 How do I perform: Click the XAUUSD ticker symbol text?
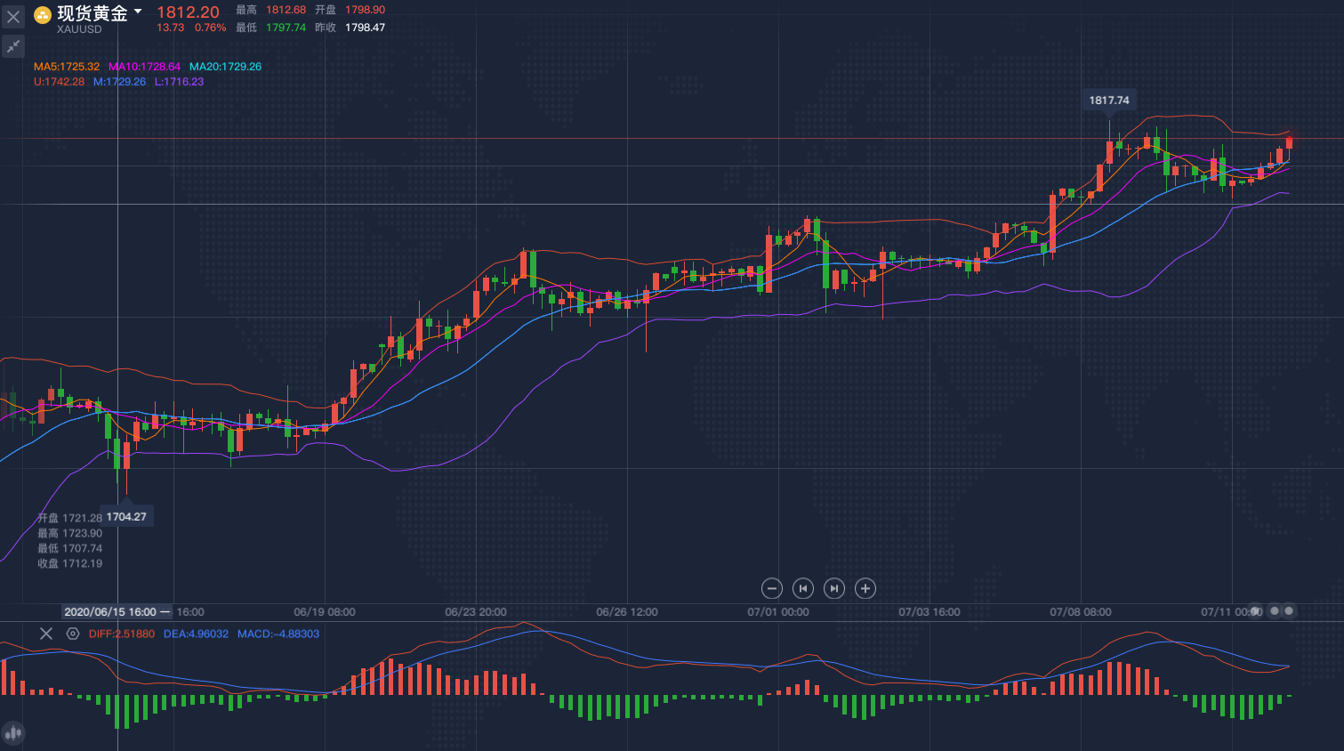tap(79, 29)
